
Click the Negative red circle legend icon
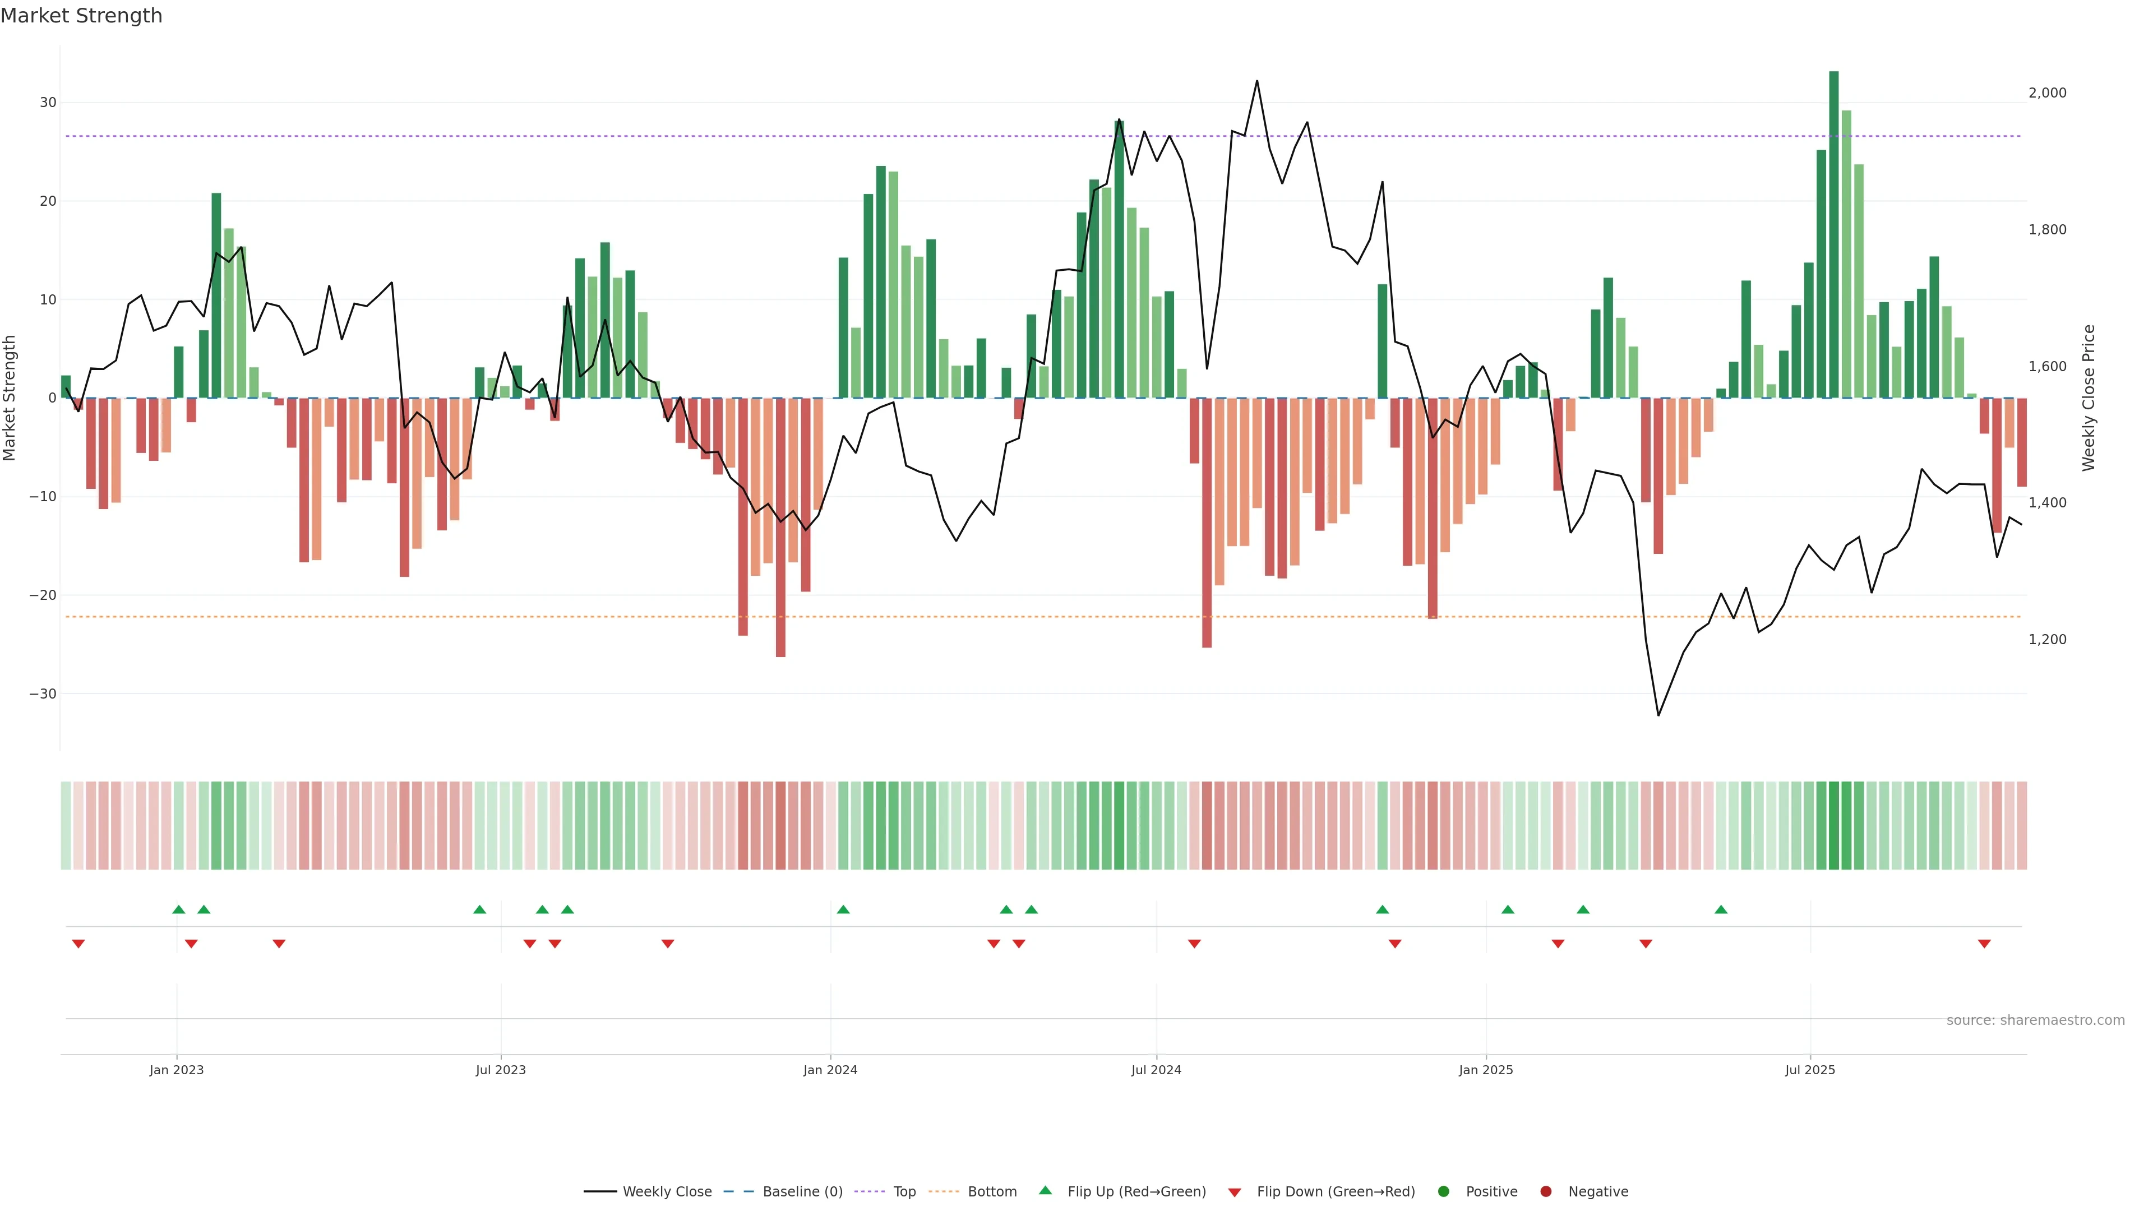1545,1191
